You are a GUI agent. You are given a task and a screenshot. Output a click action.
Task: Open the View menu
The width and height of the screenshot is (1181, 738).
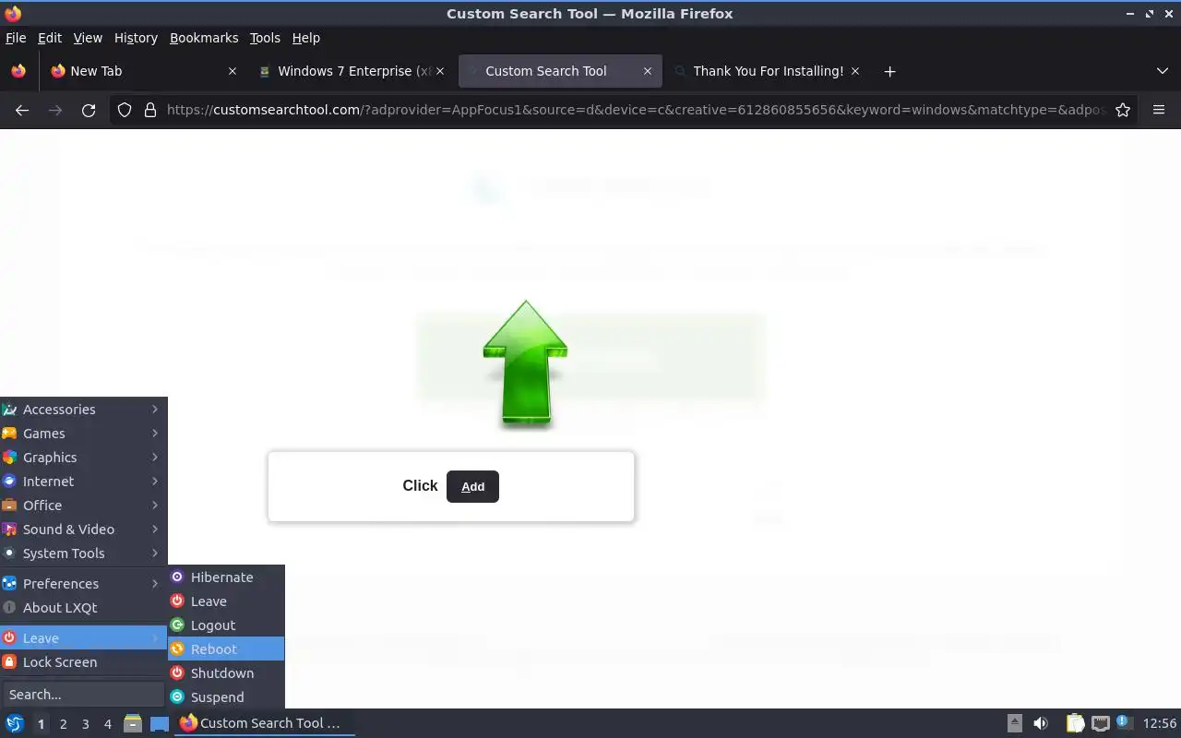(88, 38)
